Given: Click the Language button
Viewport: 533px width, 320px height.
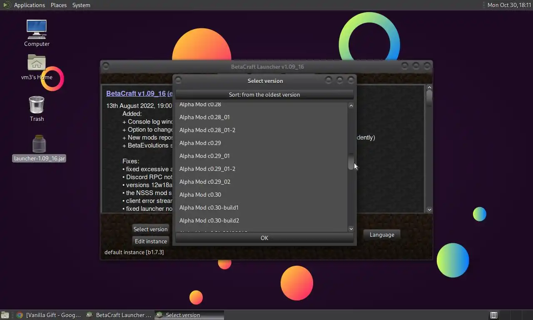Looking at the screenshot, I should click(x=382, y=235).
